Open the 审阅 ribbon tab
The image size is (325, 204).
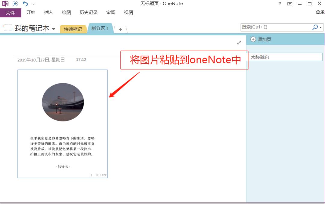[111, 12]
